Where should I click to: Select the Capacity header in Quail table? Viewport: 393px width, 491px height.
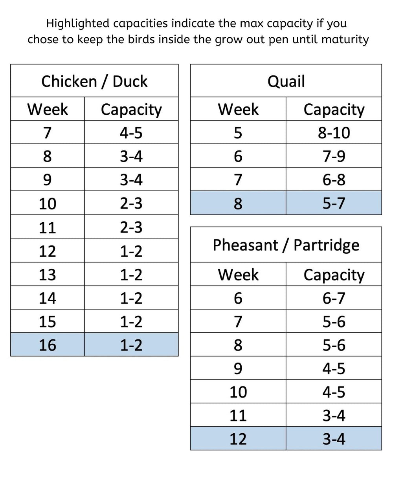tap(334, 109)
